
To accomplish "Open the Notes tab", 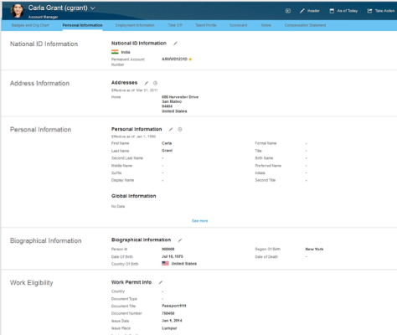I will tap(266, 25).
